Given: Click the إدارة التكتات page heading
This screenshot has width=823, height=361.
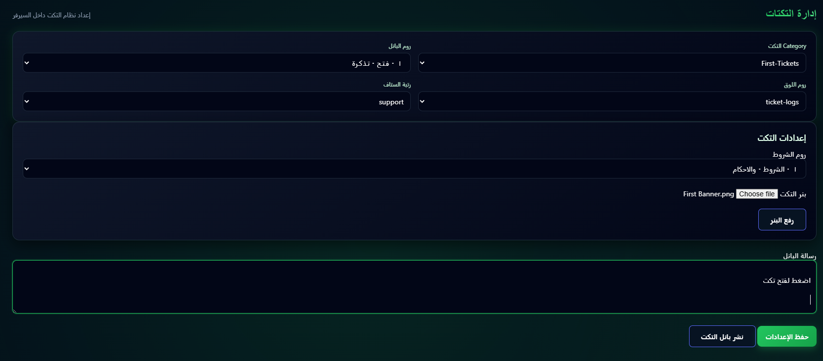Looking at the screenshot, I should (x=790, y=13).
